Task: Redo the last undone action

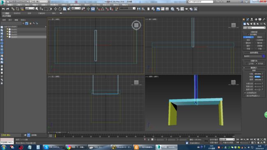Action: tap(8, 9)
